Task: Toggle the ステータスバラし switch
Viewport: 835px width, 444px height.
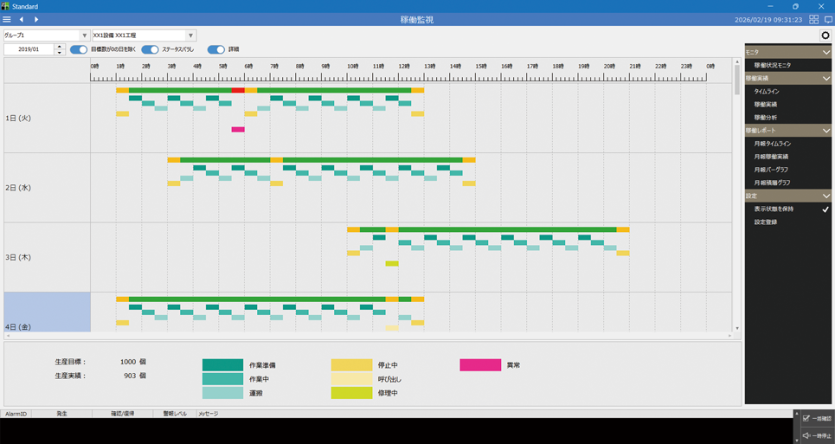Action: click(x=151, y=49)
